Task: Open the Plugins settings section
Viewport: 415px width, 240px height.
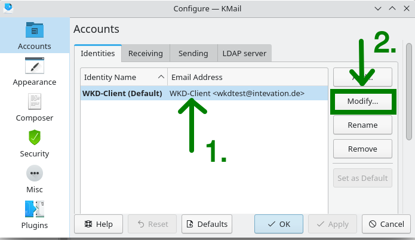Action: 35,214
